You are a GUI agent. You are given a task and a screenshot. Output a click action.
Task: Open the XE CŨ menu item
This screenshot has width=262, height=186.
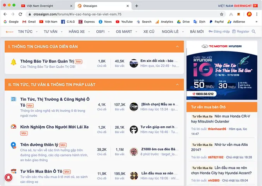(149, 32)
